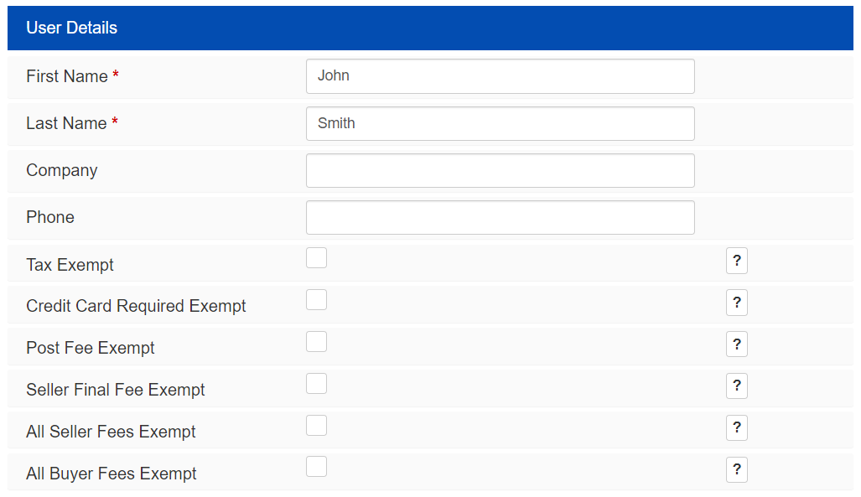Open the Tax Exempt help icon
The image size is (861, 497).
[x=736, y=261]
